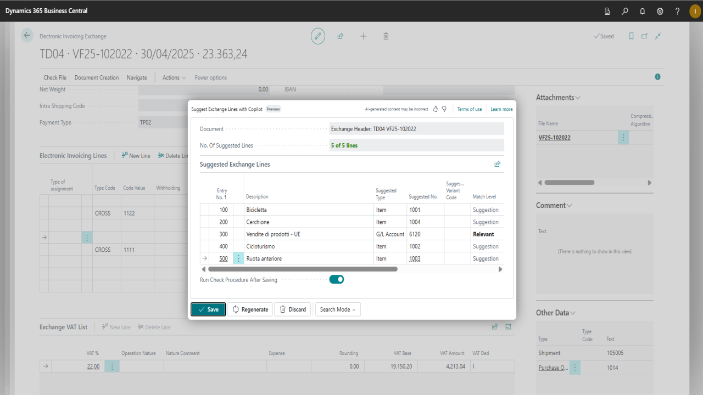Click the bookmark icon next to Saved
This screenshot has height=395, width=703.
(x=631, y=36)
